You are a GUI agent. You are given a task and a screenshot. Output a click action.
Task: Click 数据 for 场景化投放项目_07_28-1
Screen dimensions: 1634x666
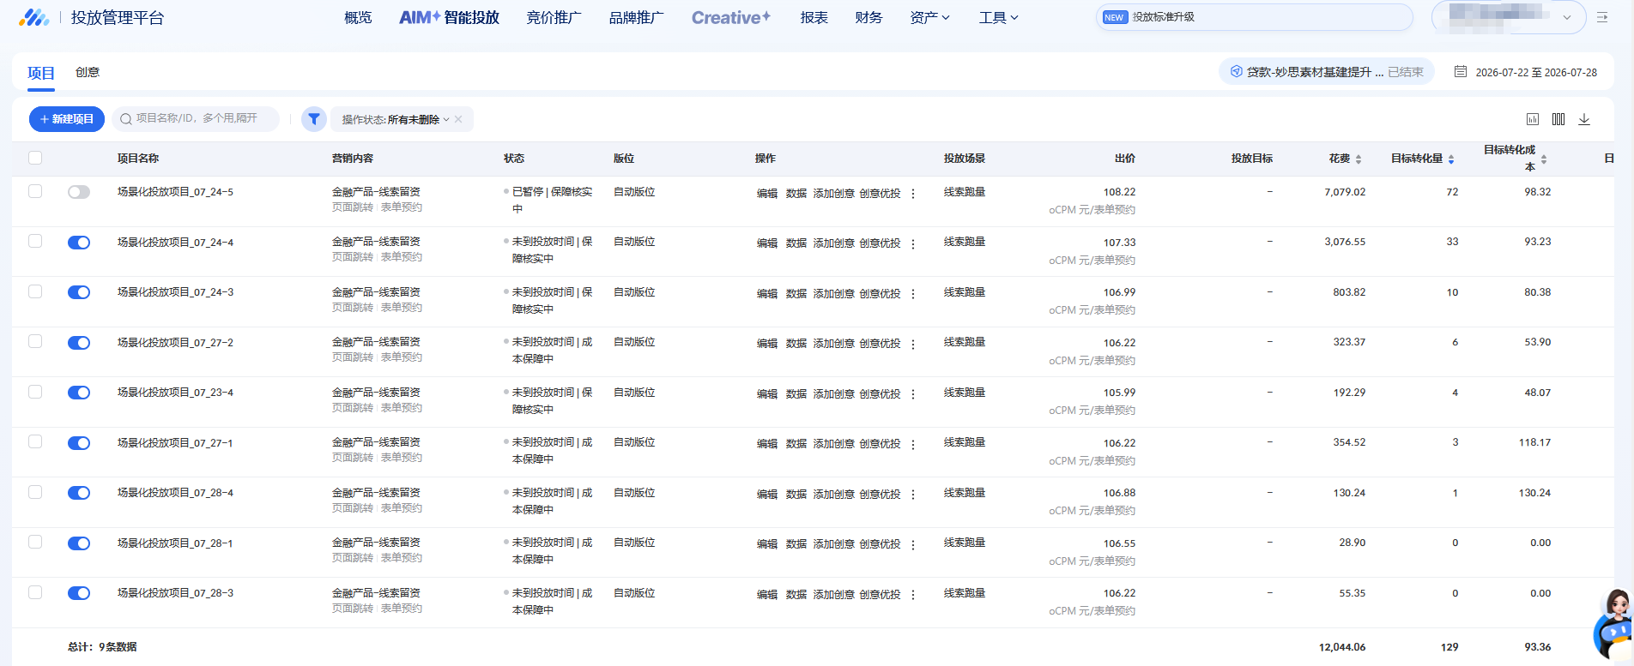tap(796, 544)
